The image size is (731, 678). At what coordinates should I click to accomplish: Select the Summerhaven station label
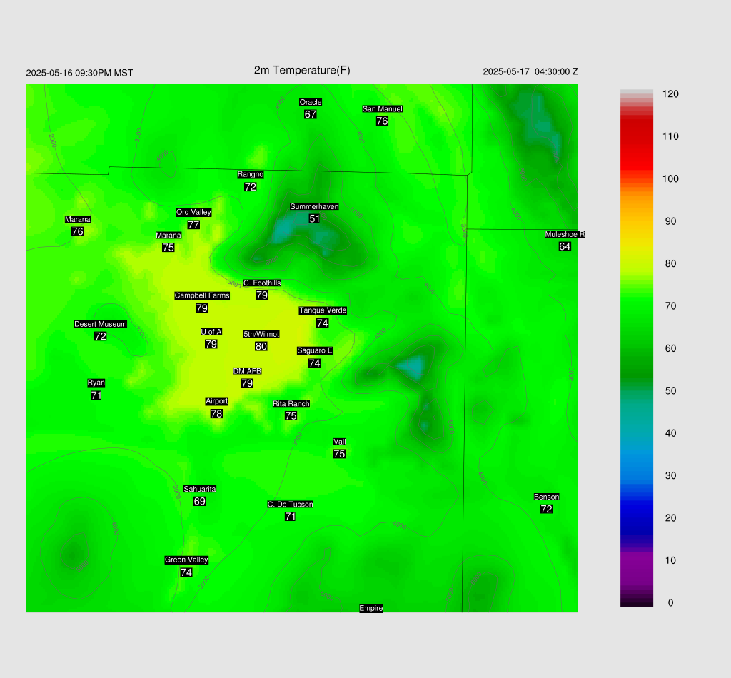314,206
